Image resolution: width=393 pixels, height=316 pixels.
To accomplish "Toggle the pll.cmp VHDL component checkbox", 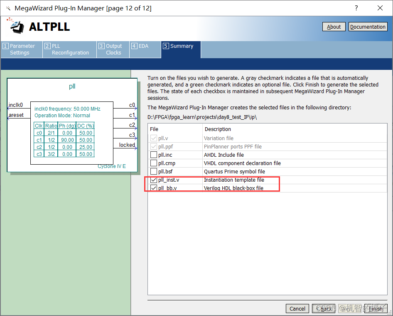I will tap(154, 163).
